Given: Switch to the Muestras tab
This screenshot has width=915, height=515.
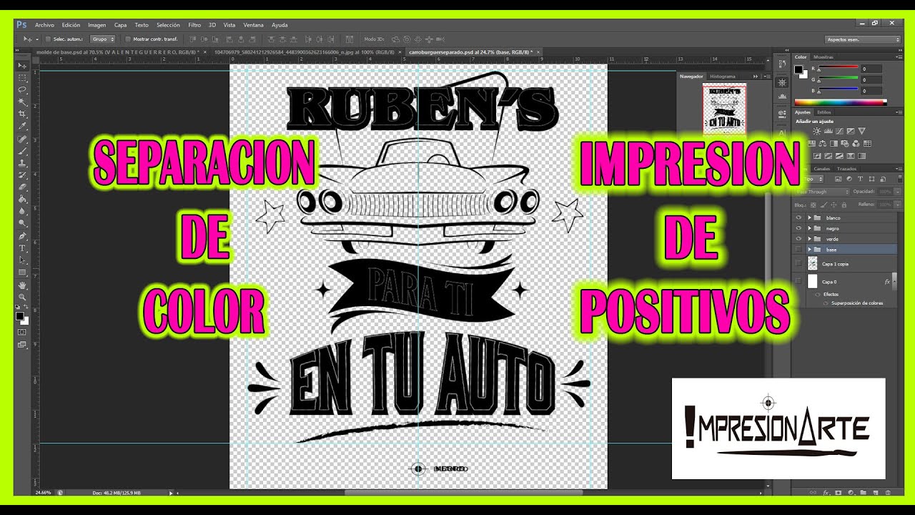Looking at the screenshot, I should [x=823, y=57].
